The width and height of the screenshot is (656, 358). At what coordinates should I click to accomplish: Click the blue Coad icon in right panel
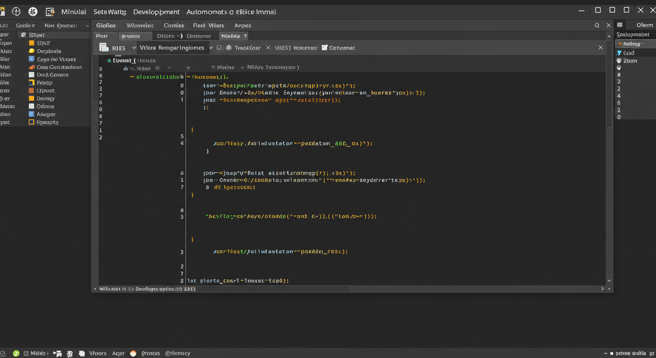[x=619, y=53]
